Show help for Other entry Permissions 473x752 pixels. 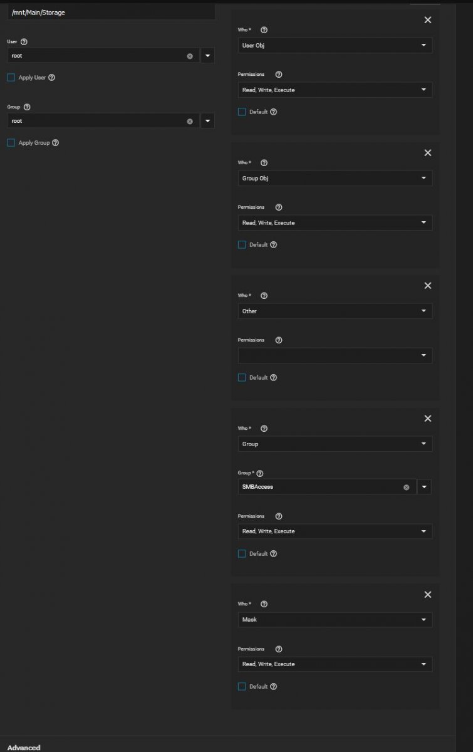(x=279, y=340)
